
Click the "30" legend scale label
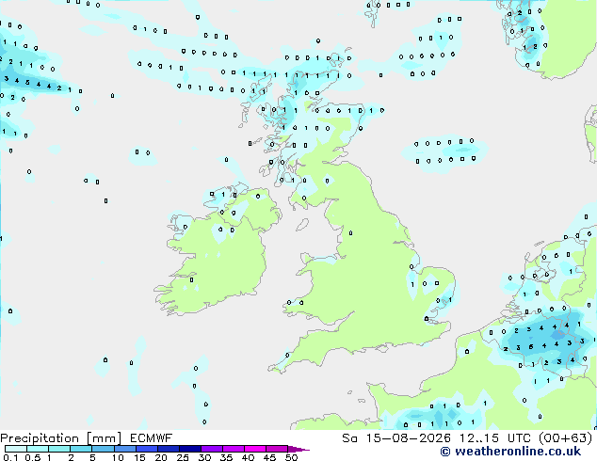click(x=204, y=457)
